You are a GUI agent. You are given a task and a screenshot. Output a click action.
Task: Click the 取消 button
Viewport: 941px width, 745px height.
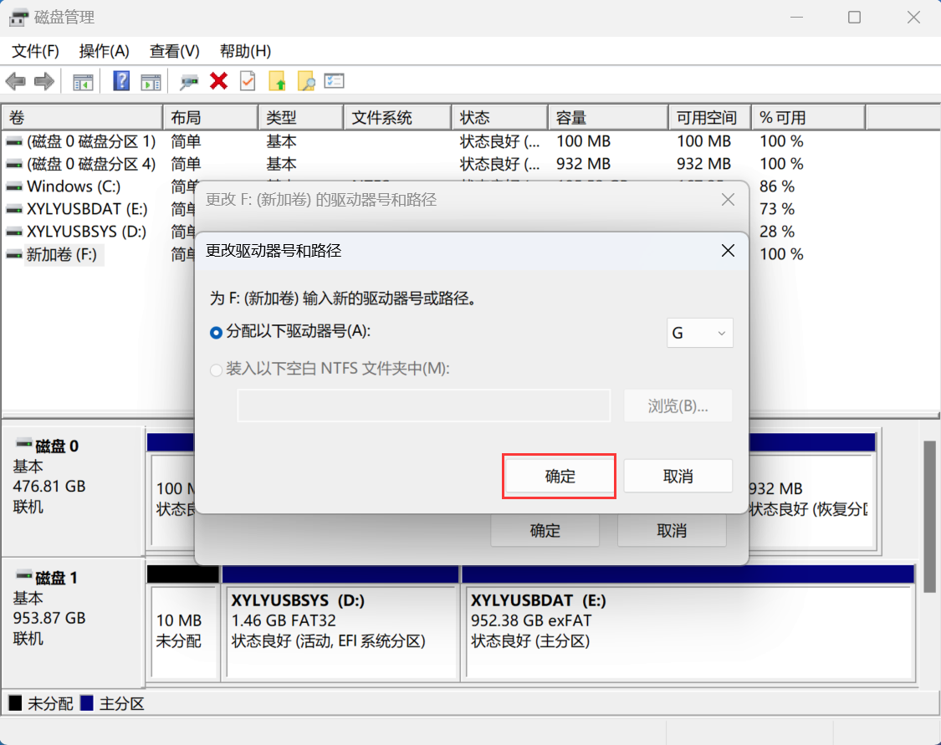coord(678,475)
